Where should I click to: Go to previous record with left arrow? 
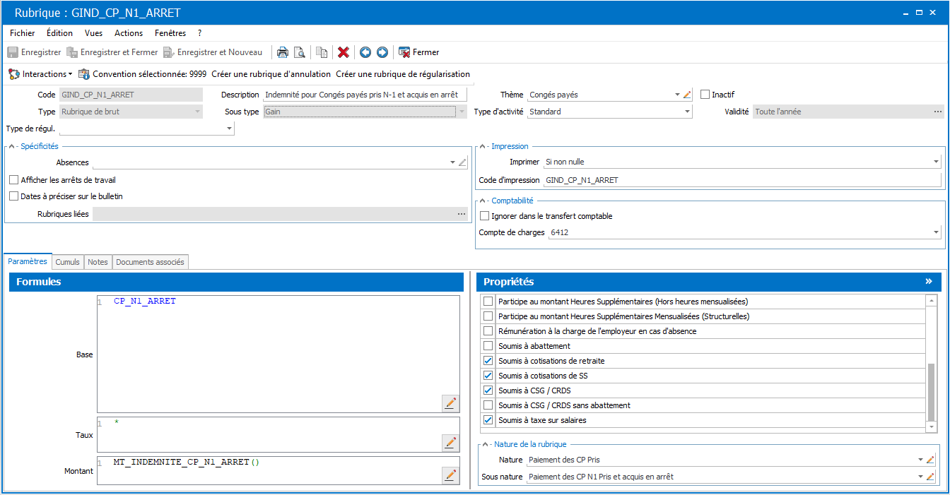click(x=365, y=52)
